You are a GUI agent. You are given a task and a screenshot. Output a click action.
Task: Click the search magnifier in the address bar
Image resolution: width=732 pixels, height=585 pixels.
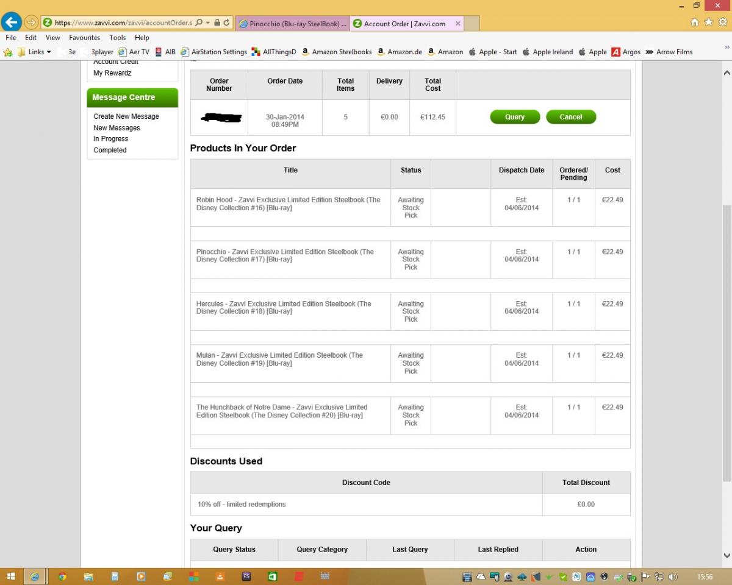tap(199, 23)
